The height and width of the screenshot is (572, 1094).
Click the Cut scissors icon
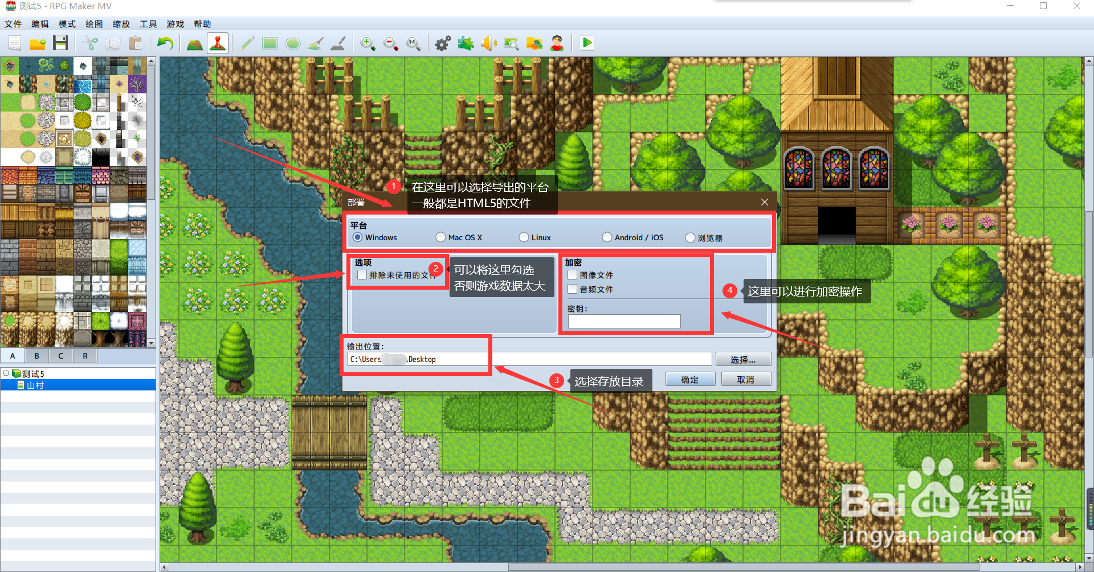tap(90, 43)
